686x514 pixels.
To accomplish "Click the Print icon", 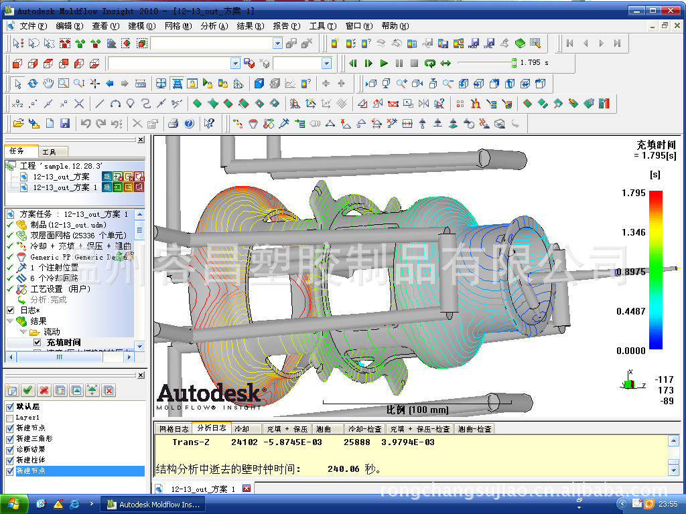I will coord(174,124).
